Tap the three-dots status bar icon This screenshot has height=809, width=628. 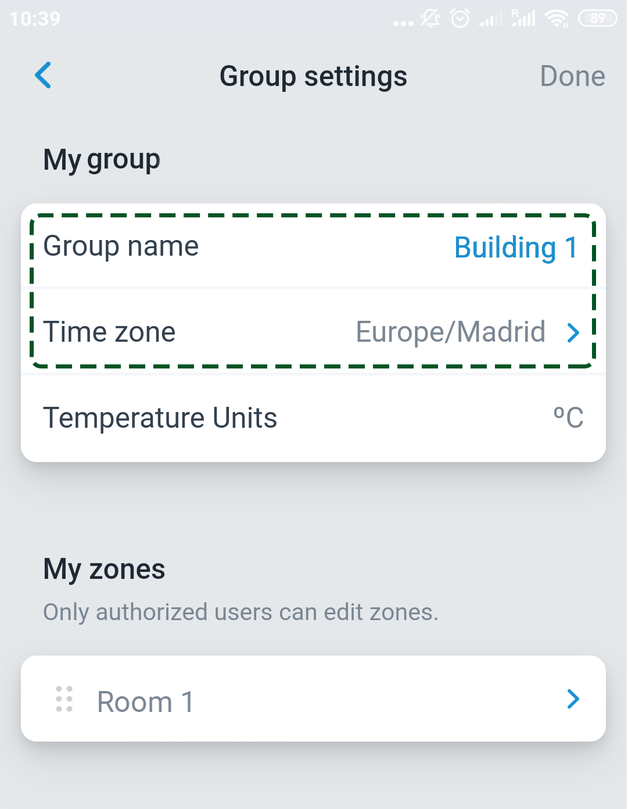pyautogui.click(x=403, y=23)
